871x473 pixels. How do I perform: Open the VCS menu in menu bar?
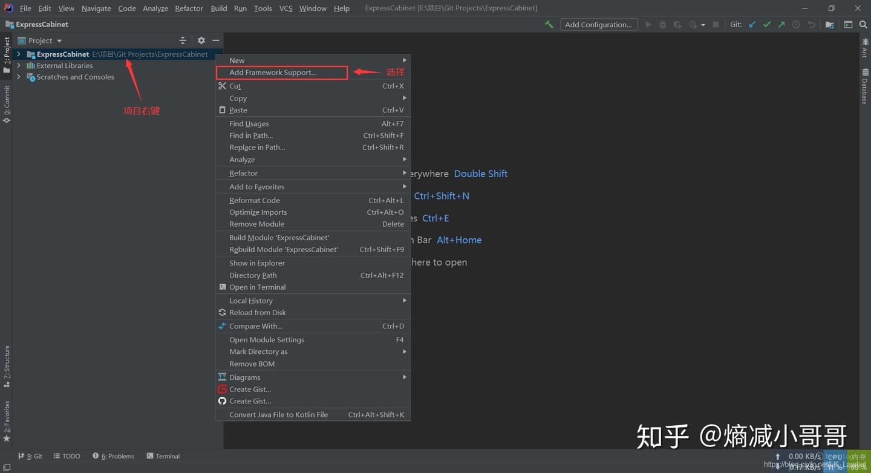[285, 8]
